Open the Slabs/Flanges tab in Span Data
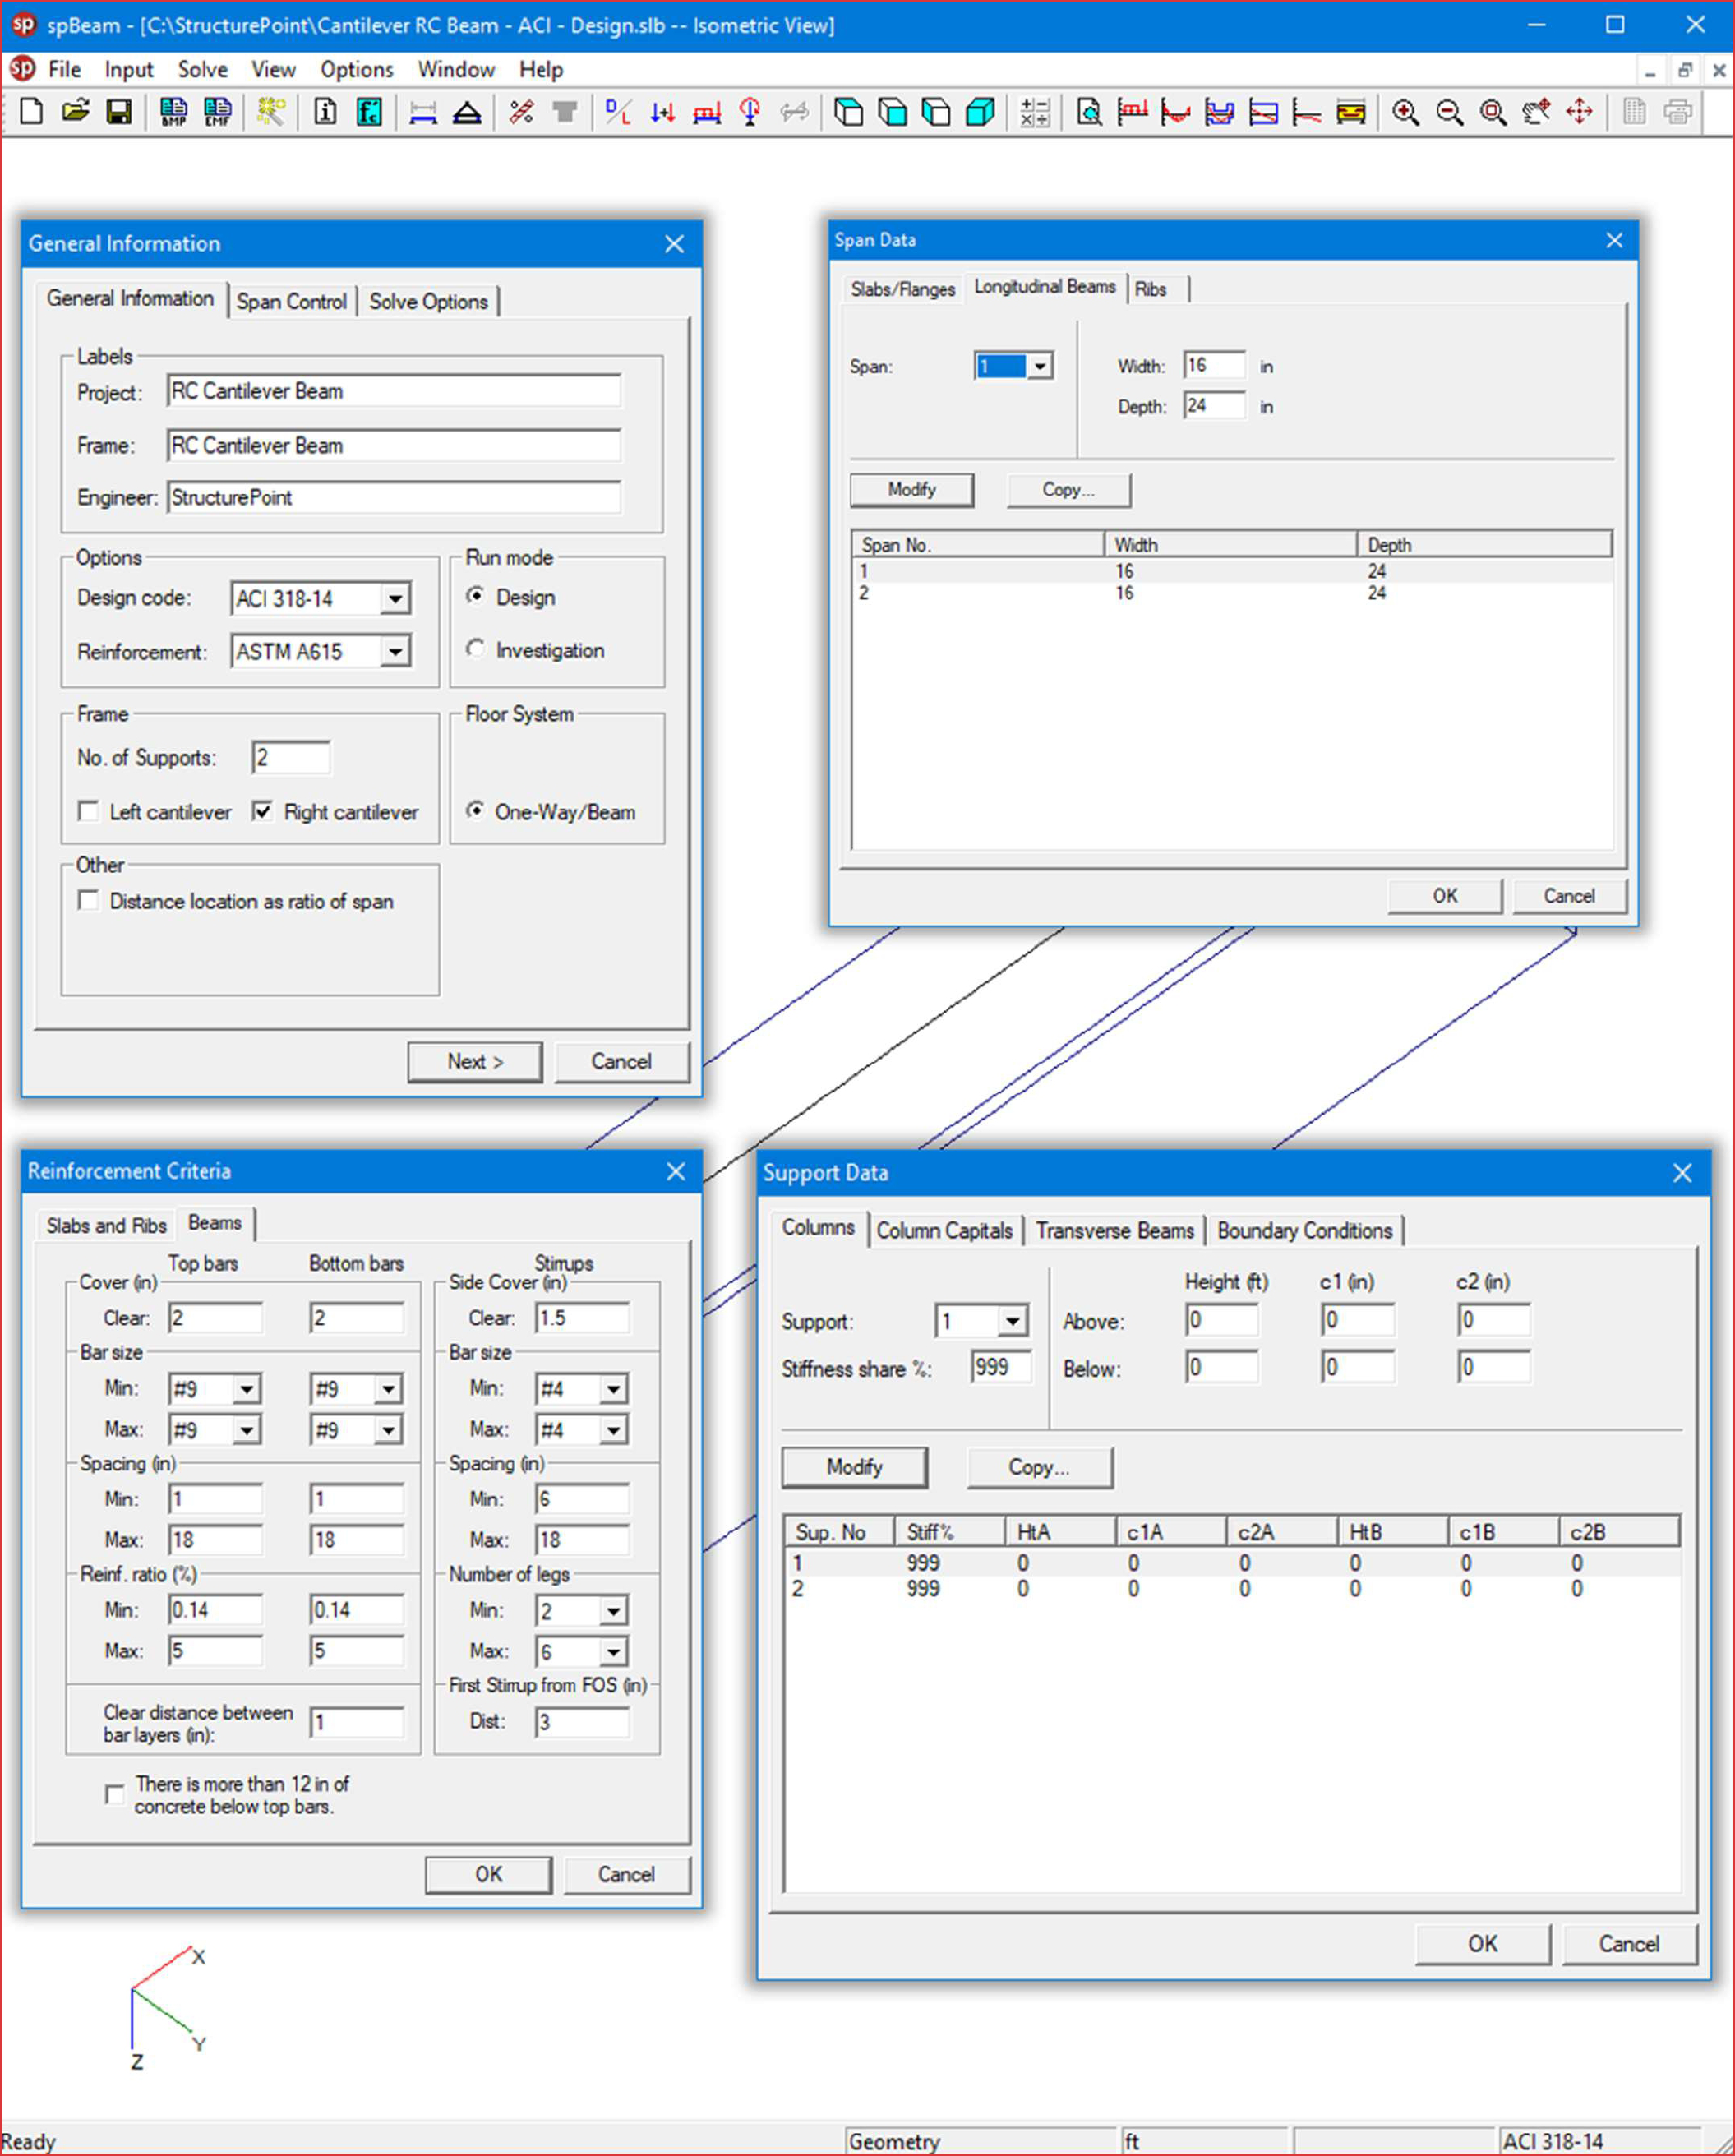 coord(902,289)
